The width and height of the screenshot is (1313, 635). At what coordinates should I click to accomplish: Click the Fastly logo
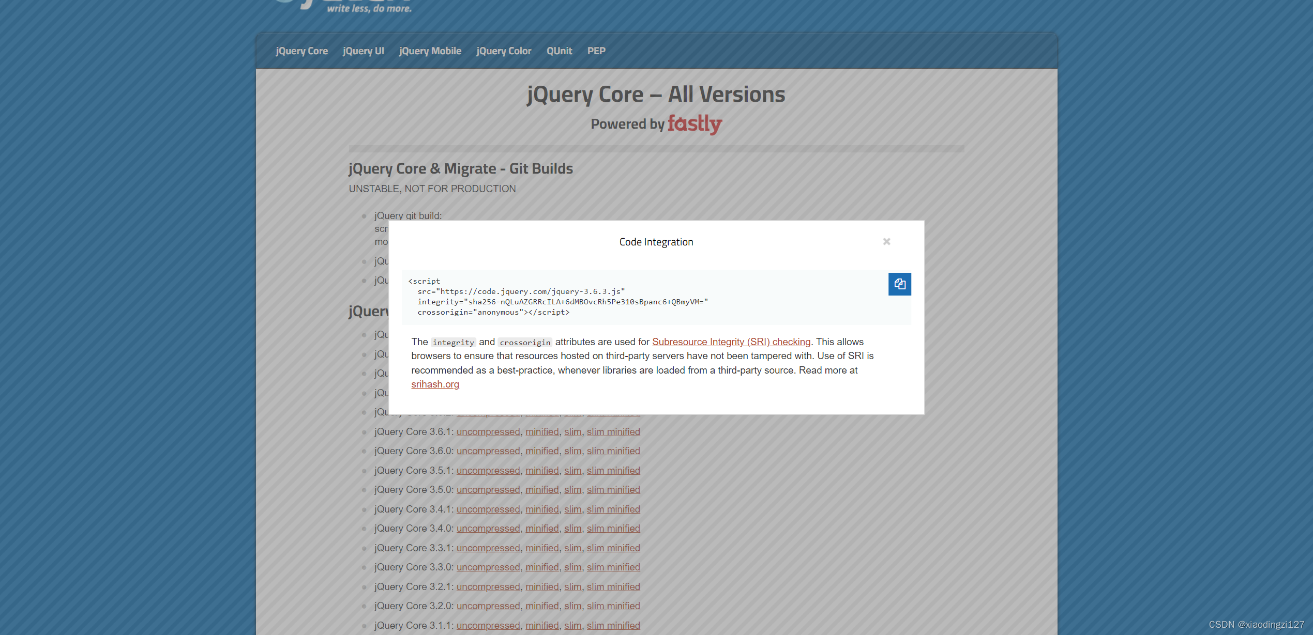tap(695, 124)
